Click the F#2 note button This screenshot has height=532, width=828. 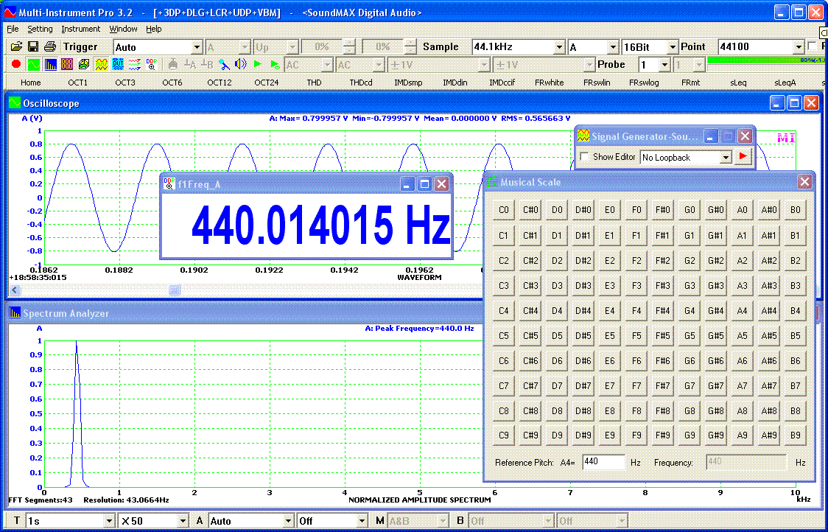pos(663,260)
